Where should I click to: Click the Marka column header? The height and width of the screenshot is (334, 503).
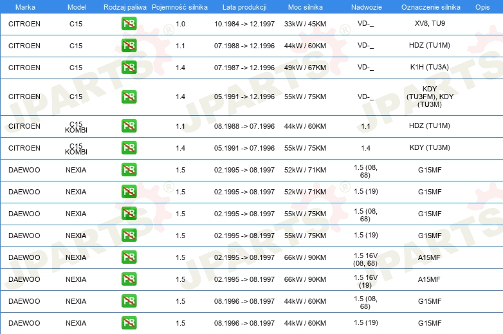point(25,7)
